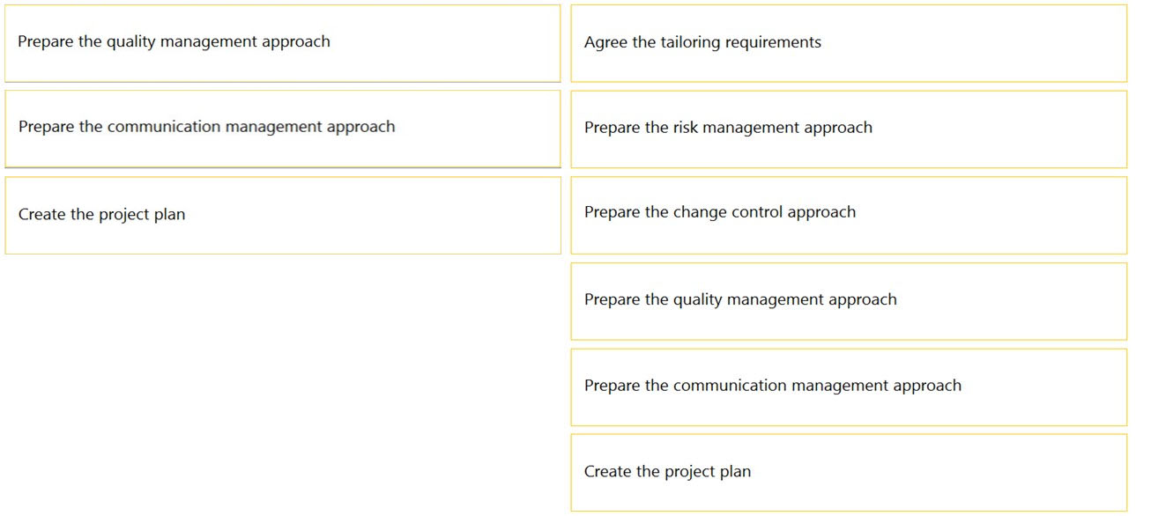Tap 'Create the project plan' text in right list
This screenshot has height=516, width=1151.
(x=667, y=472)
